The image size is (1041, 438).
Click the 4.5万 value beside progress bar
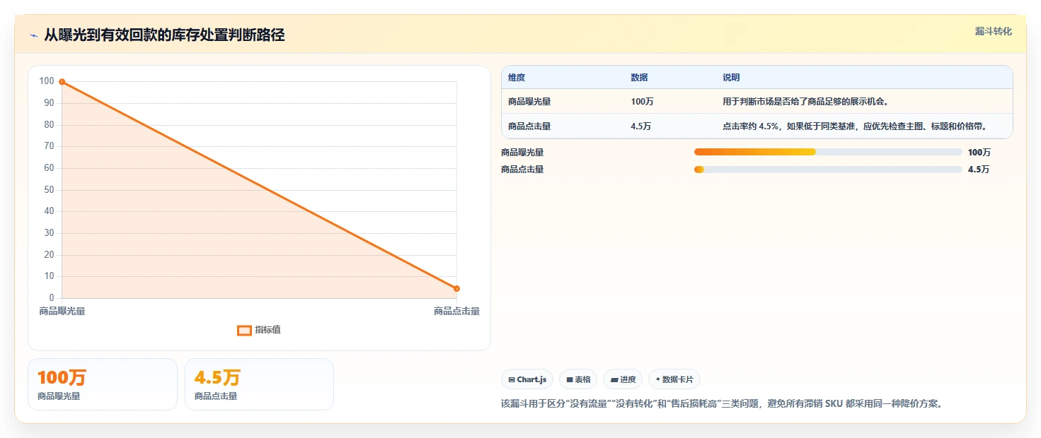(x=979, y=170)
